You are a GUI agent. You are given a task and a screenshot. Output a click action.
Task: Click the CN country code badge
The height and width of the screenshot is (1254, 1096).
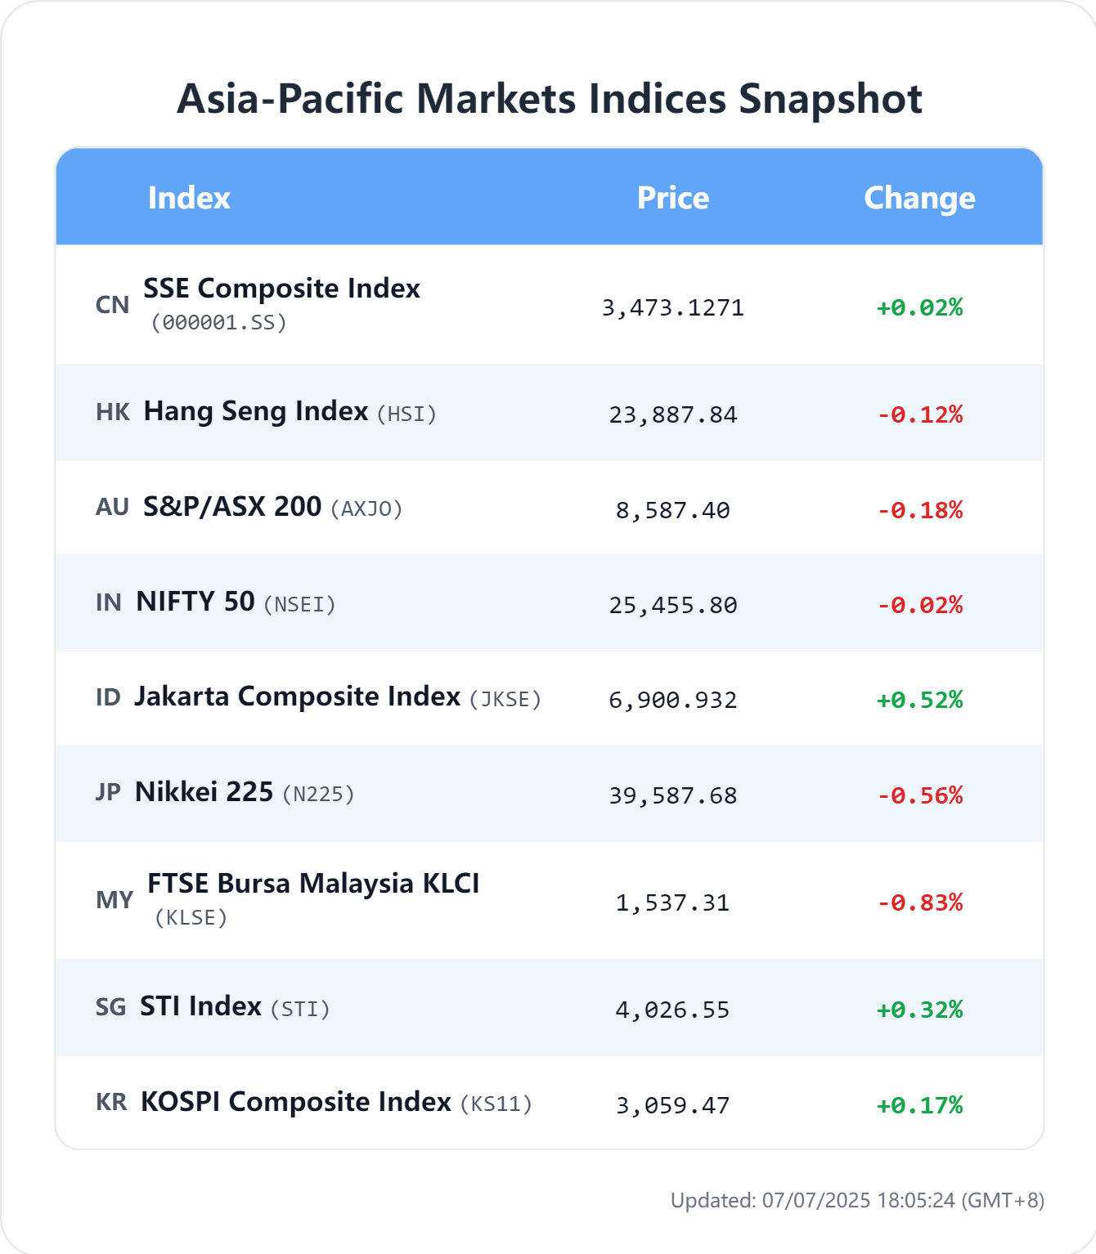(x=113, y=305)
